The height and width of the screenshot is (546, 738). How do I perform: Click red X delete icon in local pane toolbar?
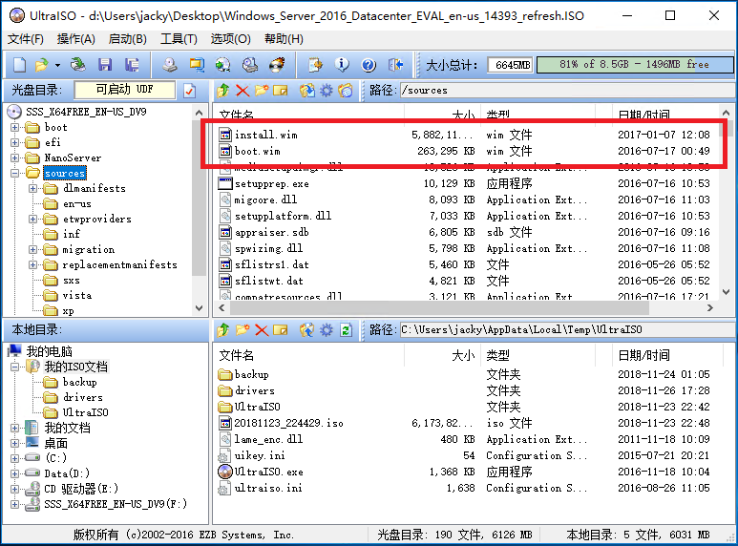pyautogui.click(x=262, y=330)
